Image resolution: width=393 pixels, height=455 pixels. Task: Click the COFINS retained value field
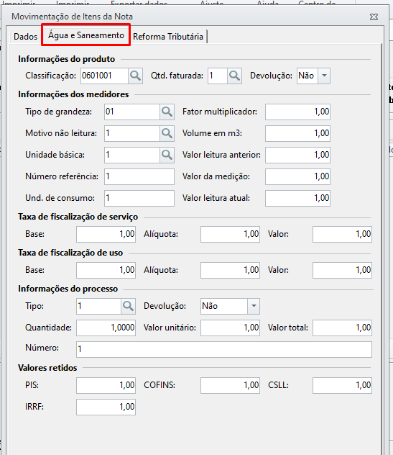coord(230,385)
